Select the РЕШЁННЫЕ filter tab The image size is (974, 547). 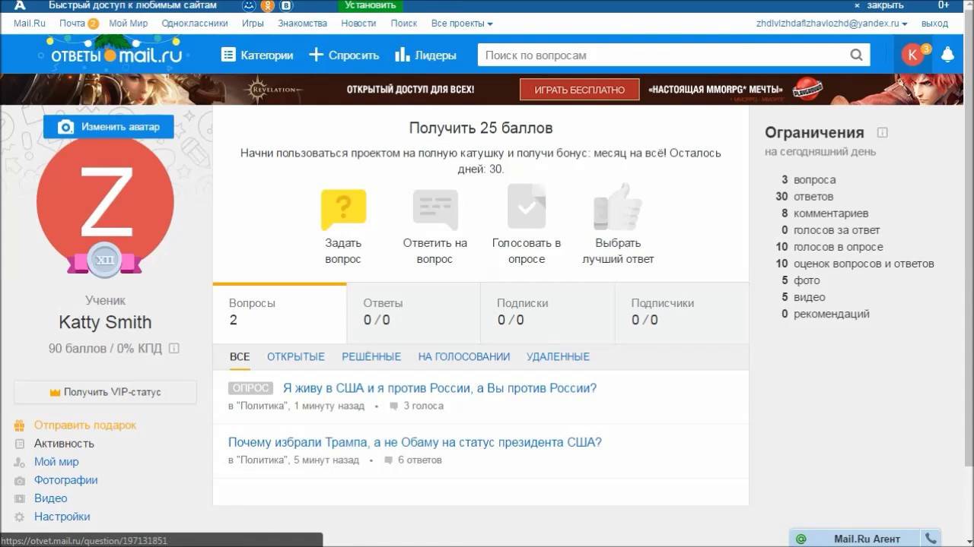point(371,356)
